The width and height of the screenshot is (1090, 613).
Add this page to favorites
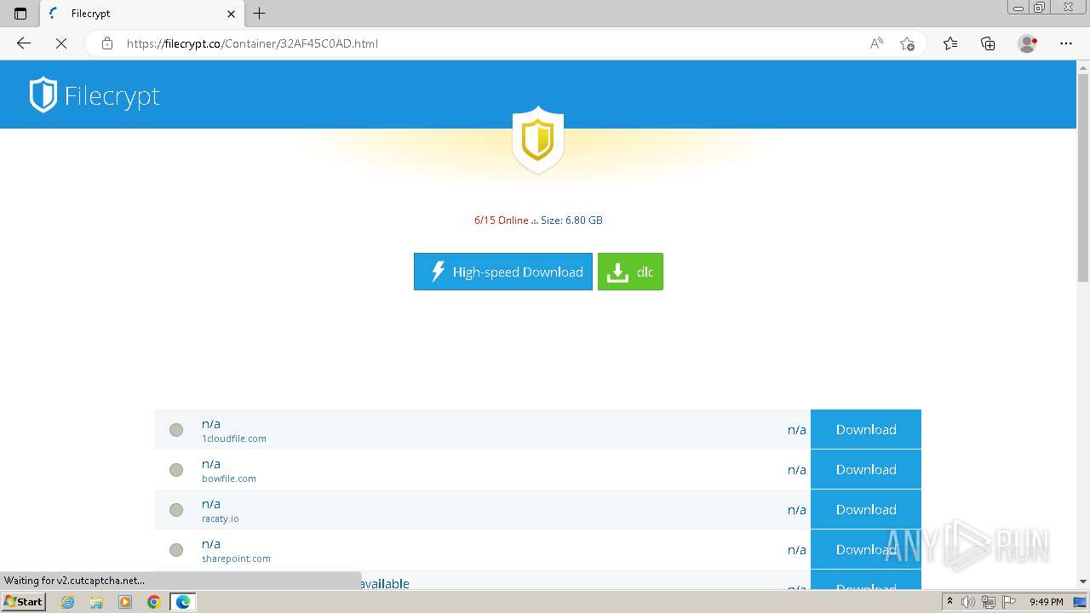(907, 43)
